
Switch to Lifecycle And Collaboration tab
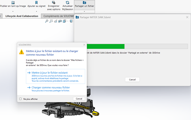[22, 16]
